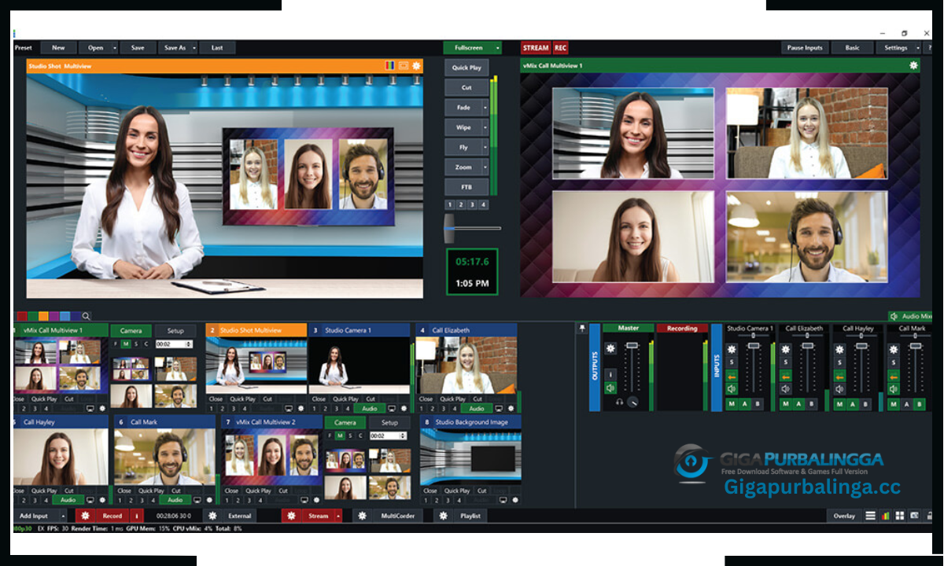Open External output settings gear
Viewport: 944px width, 566px height.
(212, 516)
